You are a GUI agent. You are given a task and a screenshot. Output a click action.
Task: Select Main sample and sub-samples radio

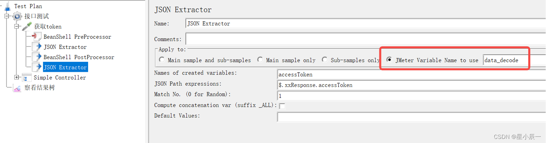click(162, 60)
